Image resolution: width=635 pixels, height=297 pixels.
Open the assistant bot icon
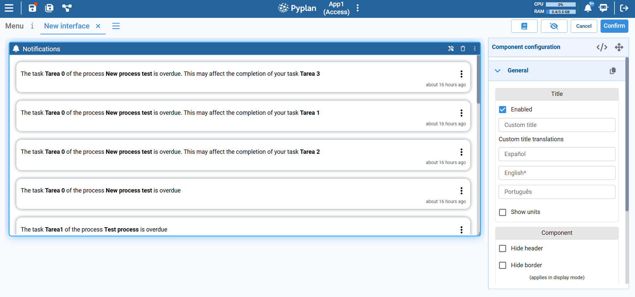click(604, 8)
